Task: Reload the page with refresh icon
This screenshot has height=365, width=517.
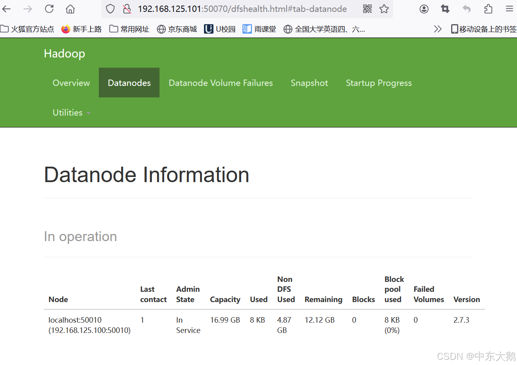Action: tap(49, 9)
